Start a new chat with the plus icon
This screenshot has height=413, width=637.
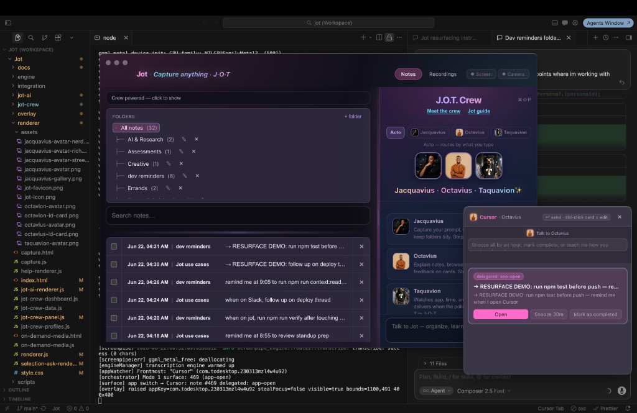click(595, 37)
